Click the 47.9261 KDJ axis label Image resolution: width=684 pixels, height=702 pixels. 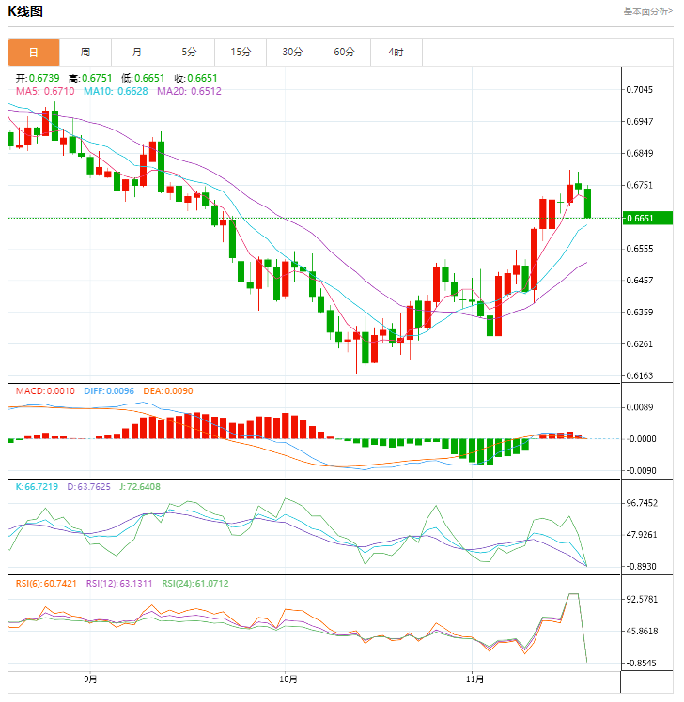(642, 535)
